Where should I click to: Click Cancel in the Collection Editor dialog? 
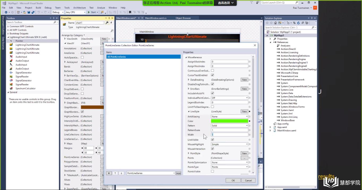click(248, 180)
